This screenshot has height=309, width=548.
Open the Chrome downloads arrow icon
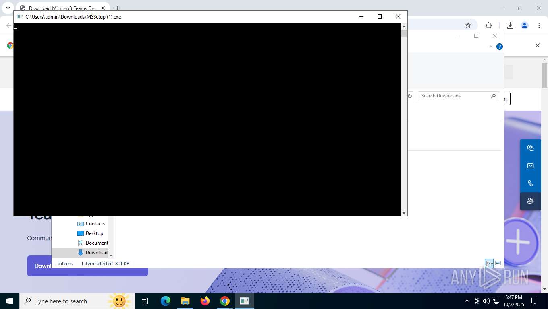click(510, 25)
